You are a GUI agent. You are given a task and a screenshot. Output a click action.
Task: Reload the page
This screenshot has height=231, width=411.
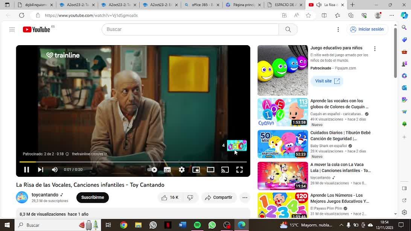21,15
